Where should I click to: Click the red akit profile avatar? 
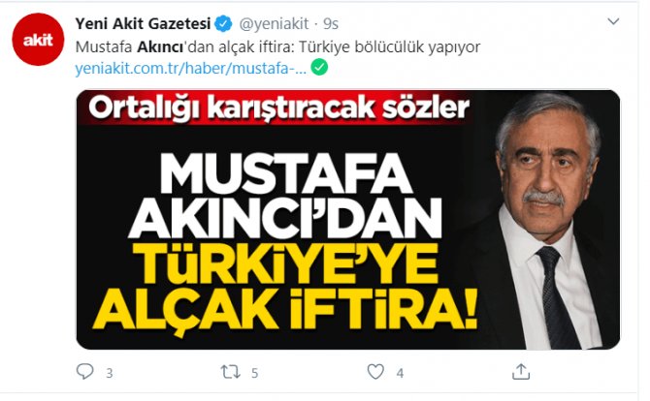coord(38,40)
